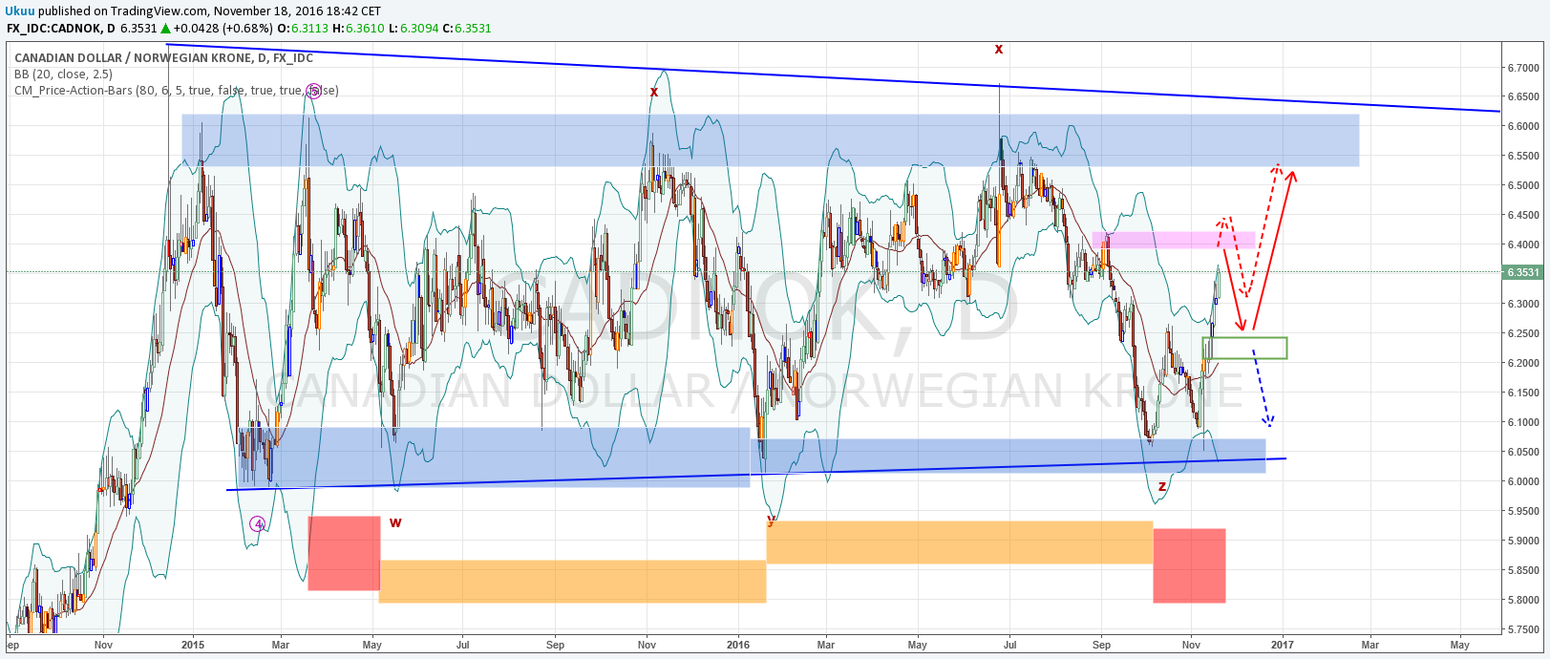Click the Nov label right before 2015

coord(104,645)
